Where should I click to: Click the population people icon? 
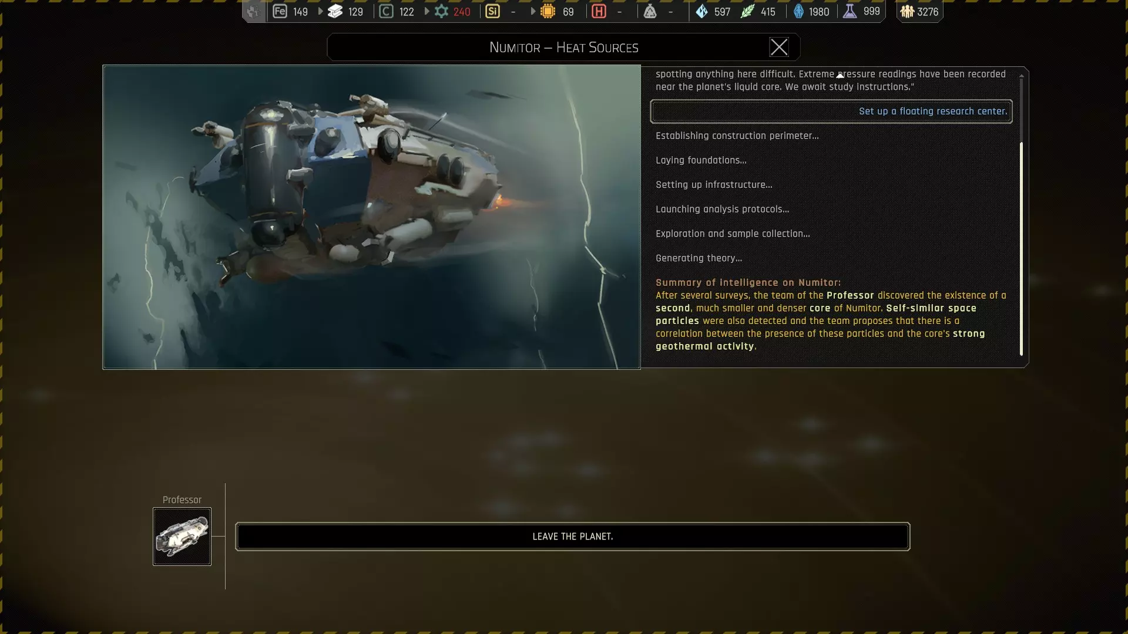click(x=907, y=11)
